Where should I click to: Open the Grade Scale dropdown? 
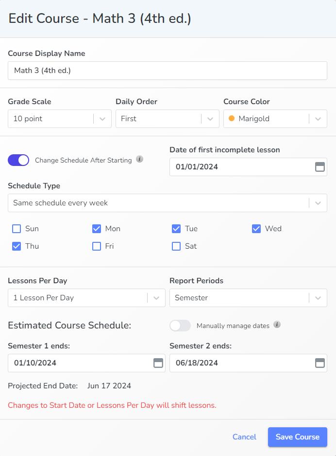[x=60, y=119]
